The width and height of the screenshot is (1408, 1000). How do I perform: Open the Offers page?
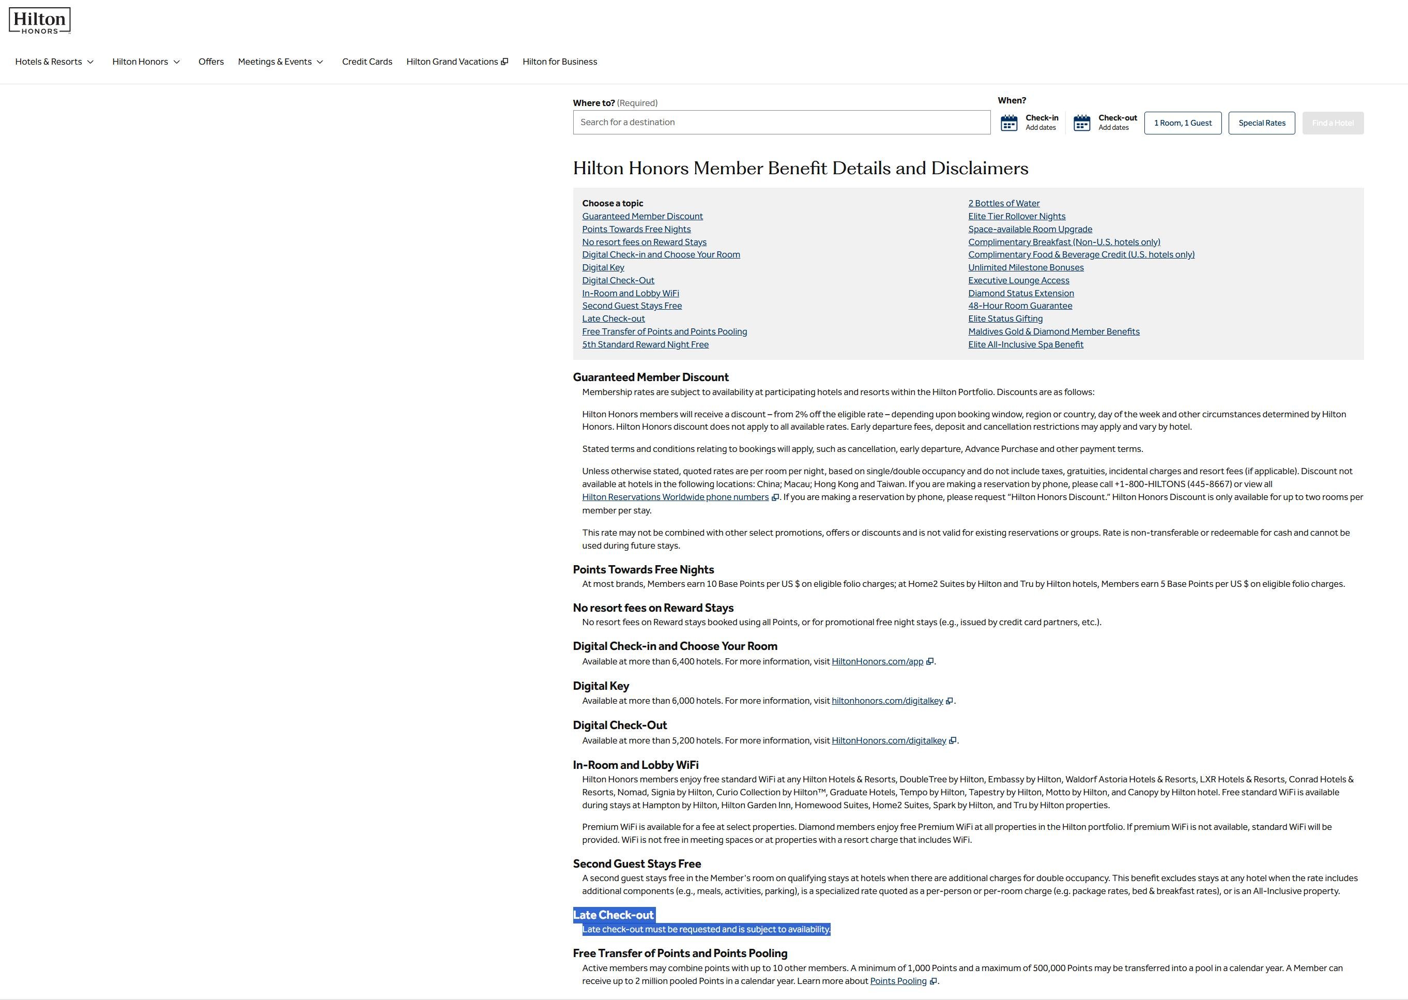pyautogui.click(x=211, y=62)
